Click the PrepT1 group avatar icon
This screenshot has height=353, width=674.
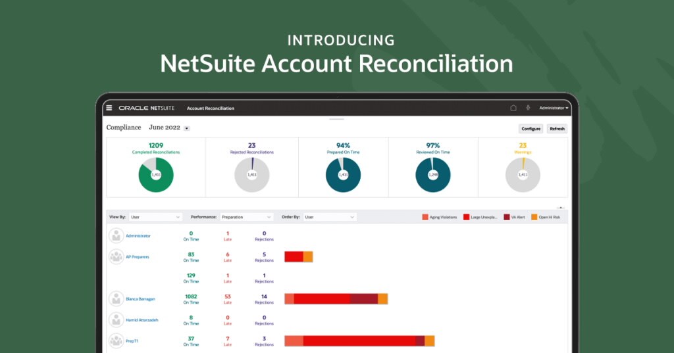(116, 341)
